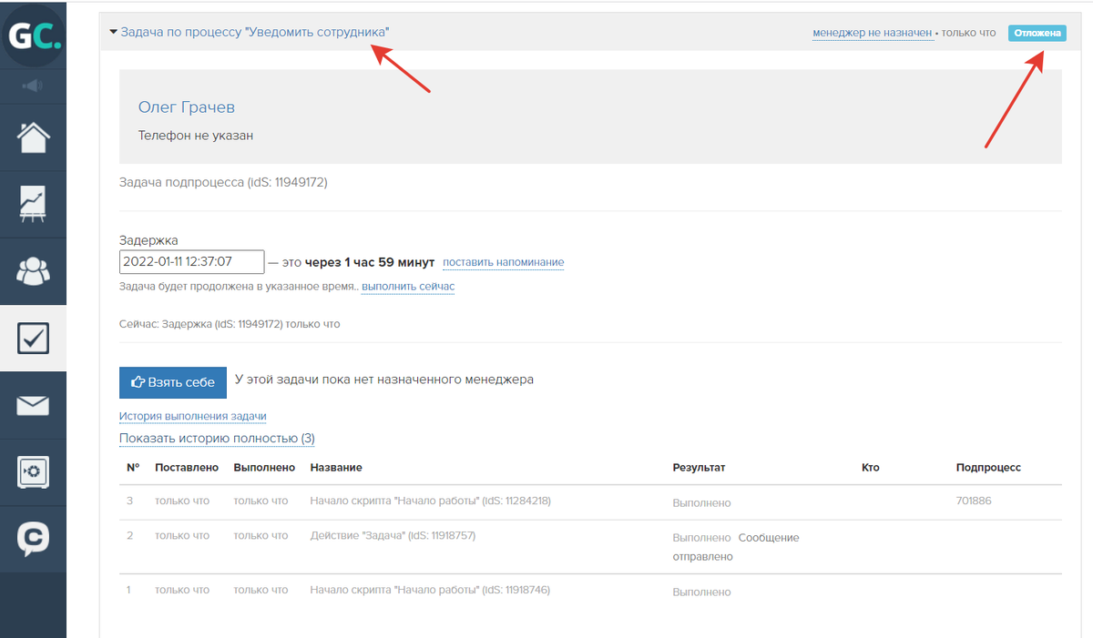Click "выполнить сейчас" link
This screenshot has height=638, width=1093.
click(x=408, y=287)
